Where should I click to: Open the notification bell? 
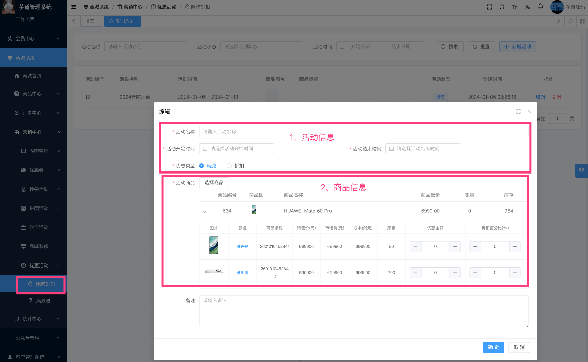pos(540,6)
